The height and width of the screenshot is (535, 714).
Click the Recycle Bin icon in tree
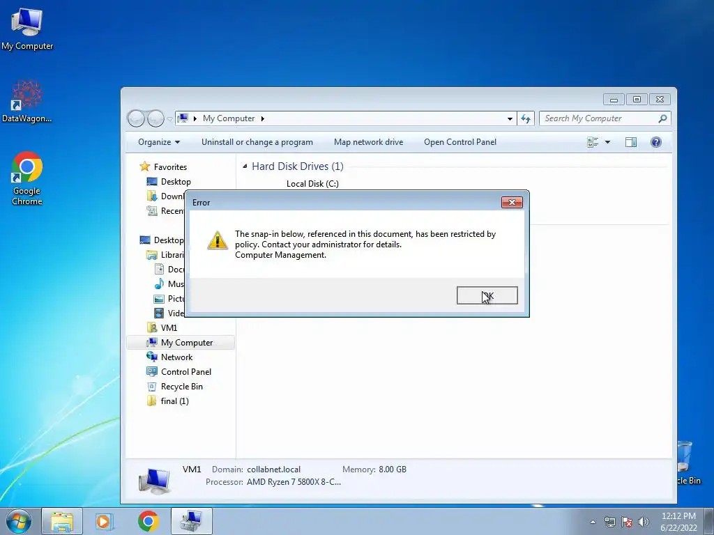click(x=151, y=386)
